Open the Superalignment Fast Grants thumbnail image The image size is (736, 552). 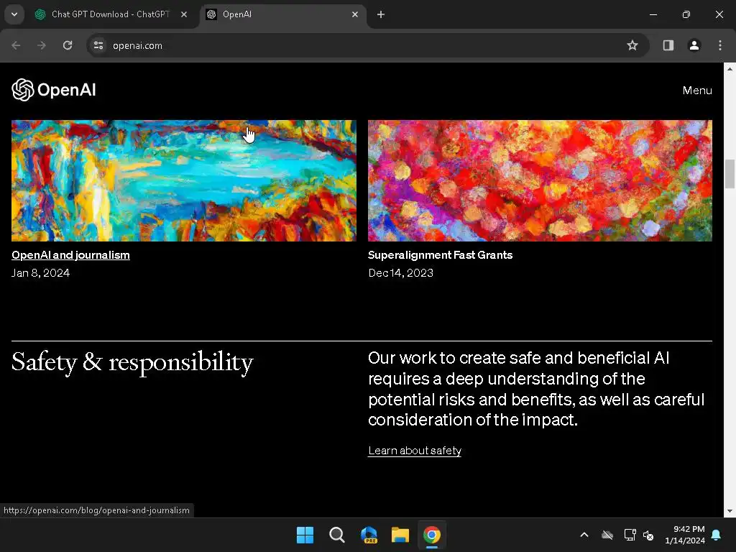(540, 180)
